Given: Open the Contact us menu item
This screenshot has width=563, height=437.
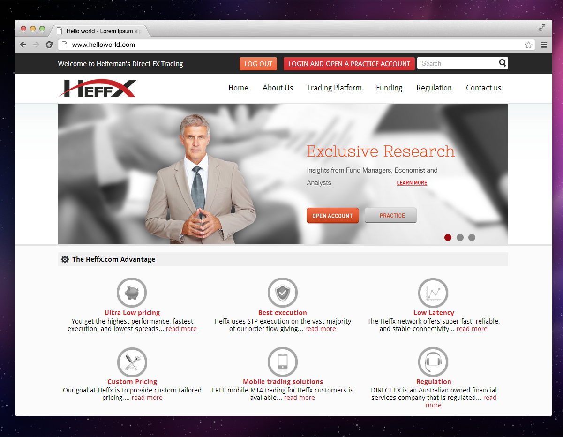Looking at the screenshot, I should point(483,88).
